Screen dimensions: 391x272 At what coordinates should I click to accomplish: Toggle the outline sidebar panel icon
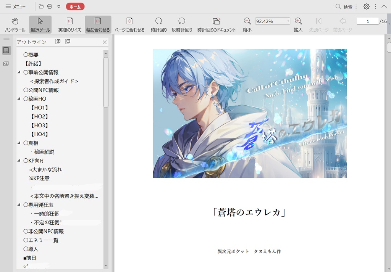coord(6,50)
